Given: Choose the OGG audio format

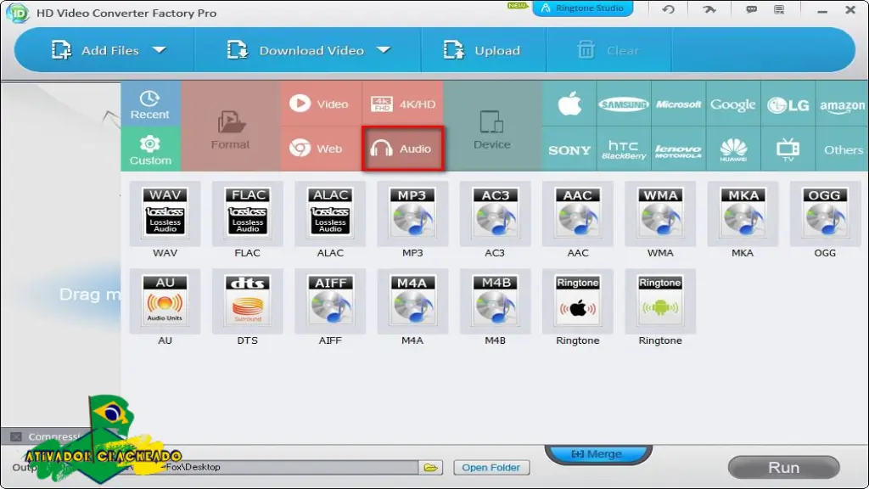Looking at the screenshot, I should [825, 214].
